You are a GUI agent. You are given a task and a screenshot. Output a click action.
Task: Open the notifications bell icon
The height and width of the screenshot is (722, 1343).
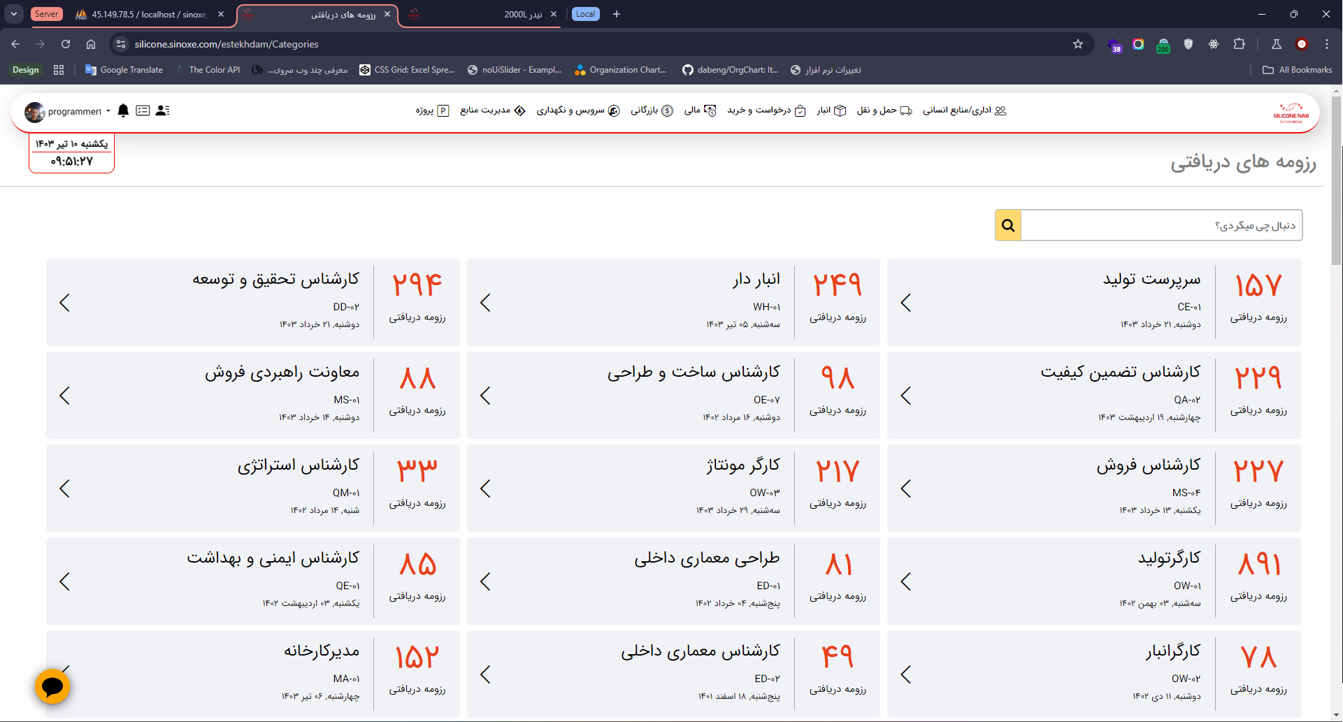click(x=123, y=110)
